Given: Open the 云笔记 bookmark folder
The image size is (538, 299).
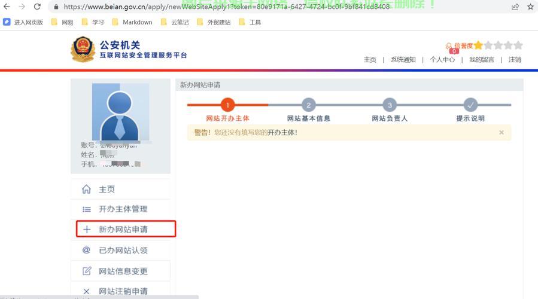Looking at the screenshot, I should (x=175, y=22).
